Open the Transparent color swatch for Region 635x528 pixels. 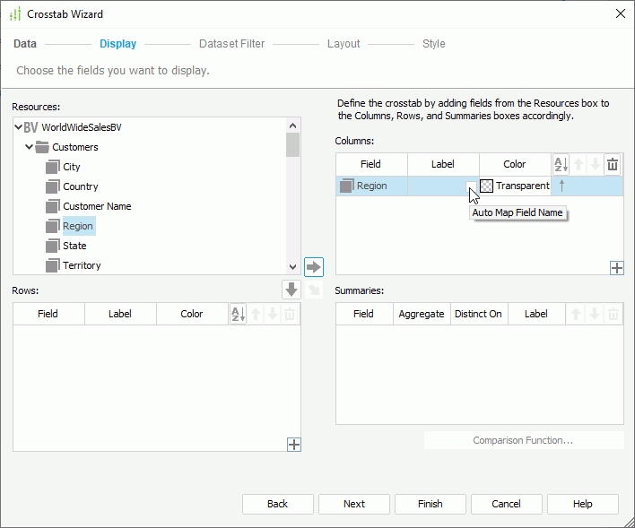click(486, 186)
